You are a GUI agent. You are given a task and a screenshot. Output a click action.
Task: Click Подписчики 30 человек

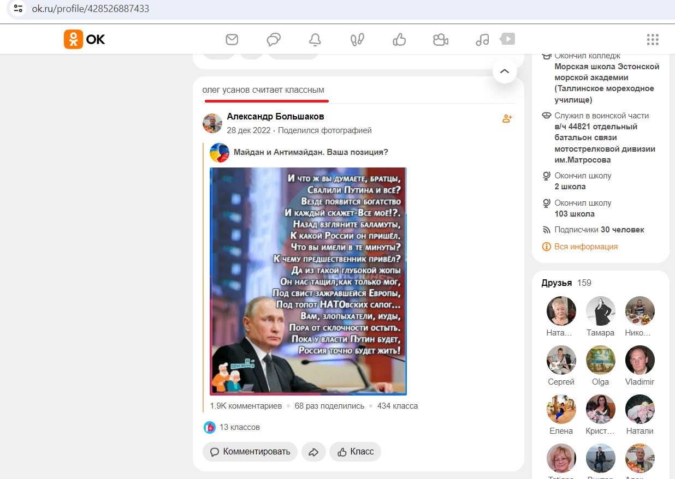pos(599,230)
